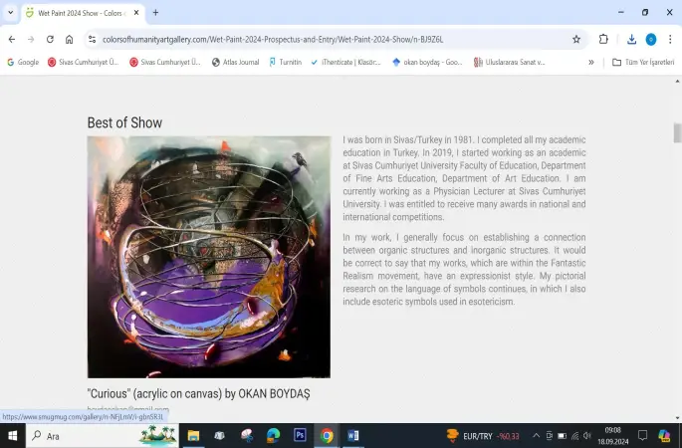Viewport: 682px width, 448px height.
Task: Go to the browser home page
Action: [69, 39]
